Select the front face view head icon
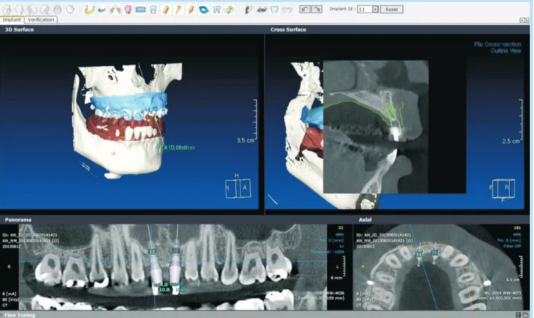Screen dimensions: 534x318 point(7,10)
